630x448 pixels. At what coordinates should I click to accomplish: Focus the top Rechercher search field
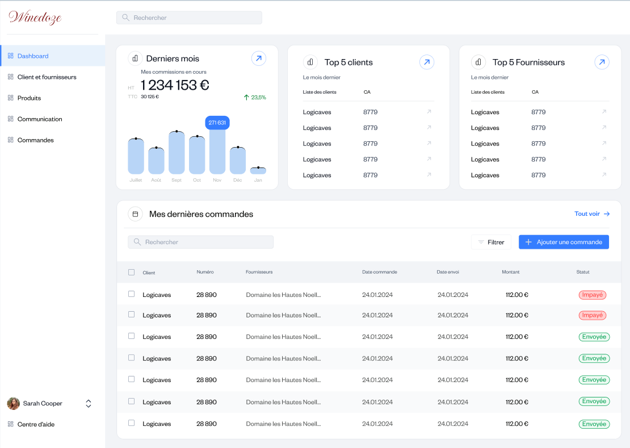coord(190,18)
